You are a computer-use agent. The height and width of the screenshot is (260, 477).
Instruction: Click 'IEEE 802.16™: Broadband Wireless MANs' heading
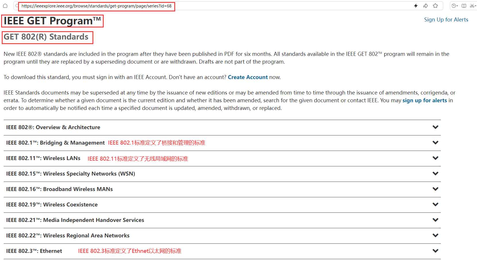click(59, 189)
